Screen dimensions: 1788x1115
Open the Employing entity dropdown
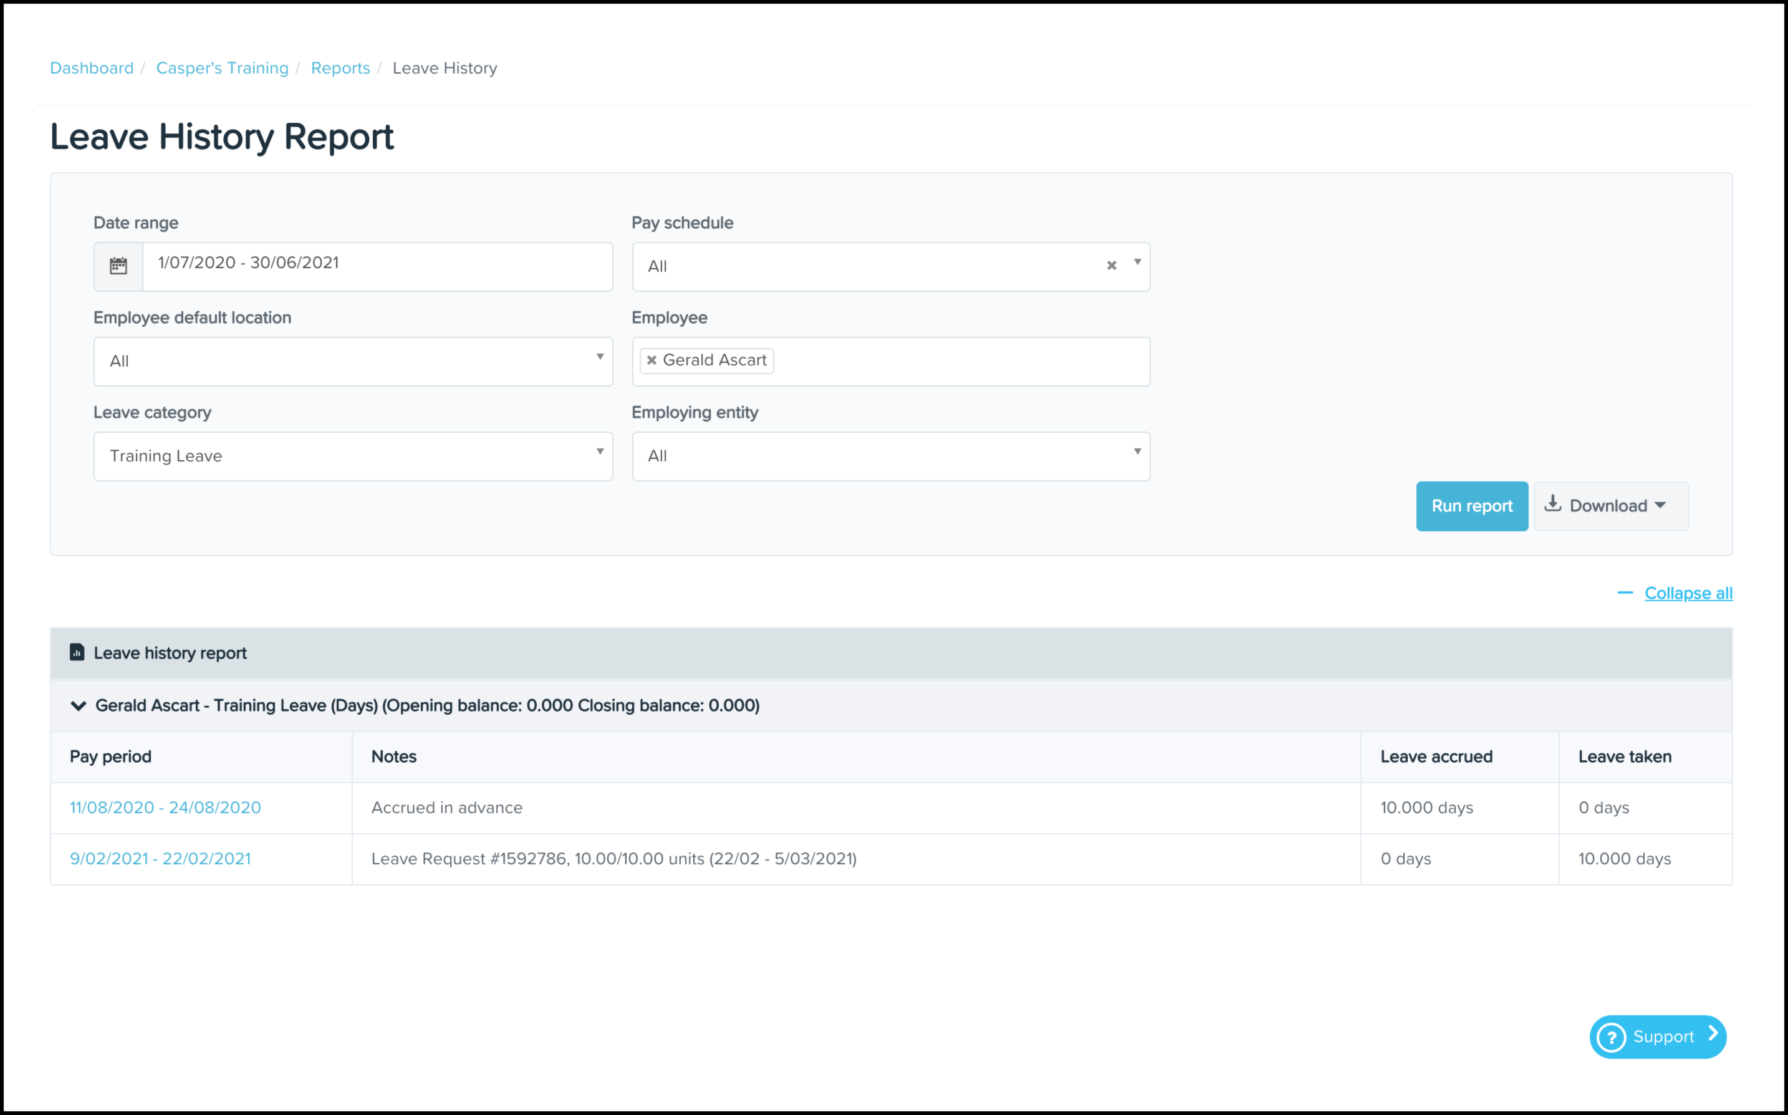(890, 456)
